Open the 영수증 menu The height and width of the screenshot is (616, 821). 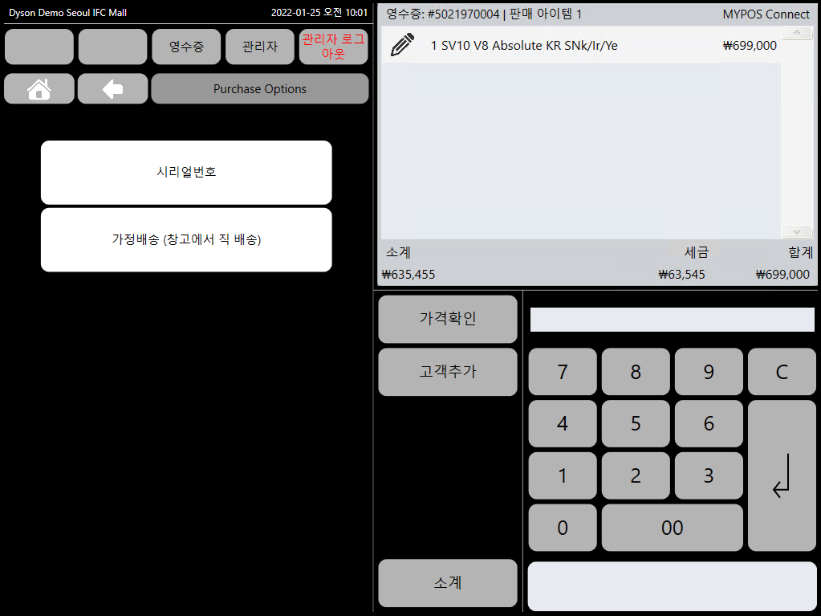coord(186,47)
